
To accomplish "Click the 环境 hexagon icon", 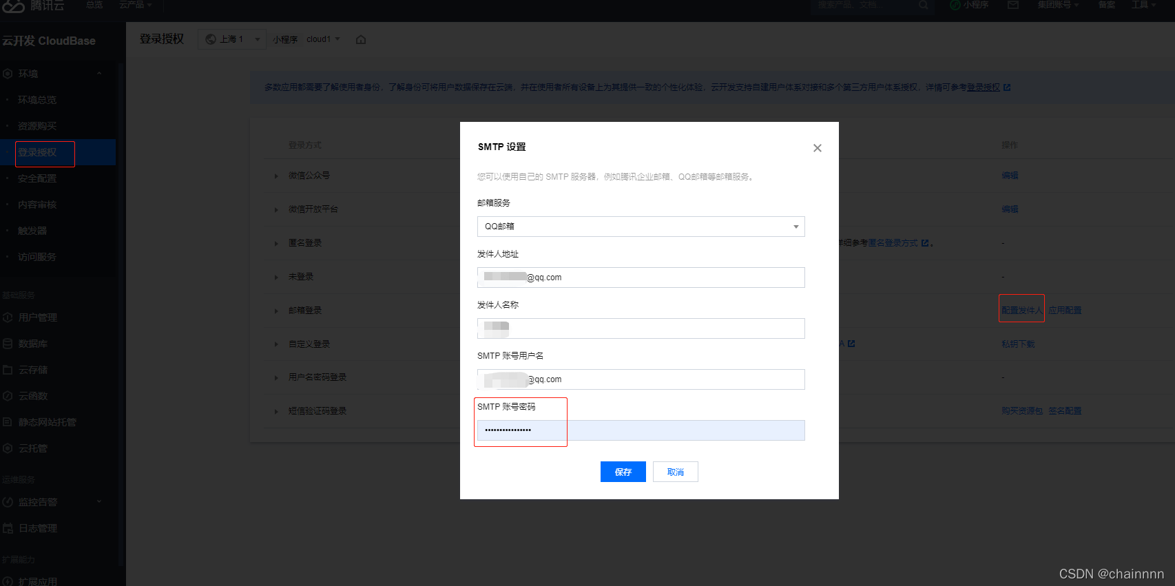I will pos(8,74).
